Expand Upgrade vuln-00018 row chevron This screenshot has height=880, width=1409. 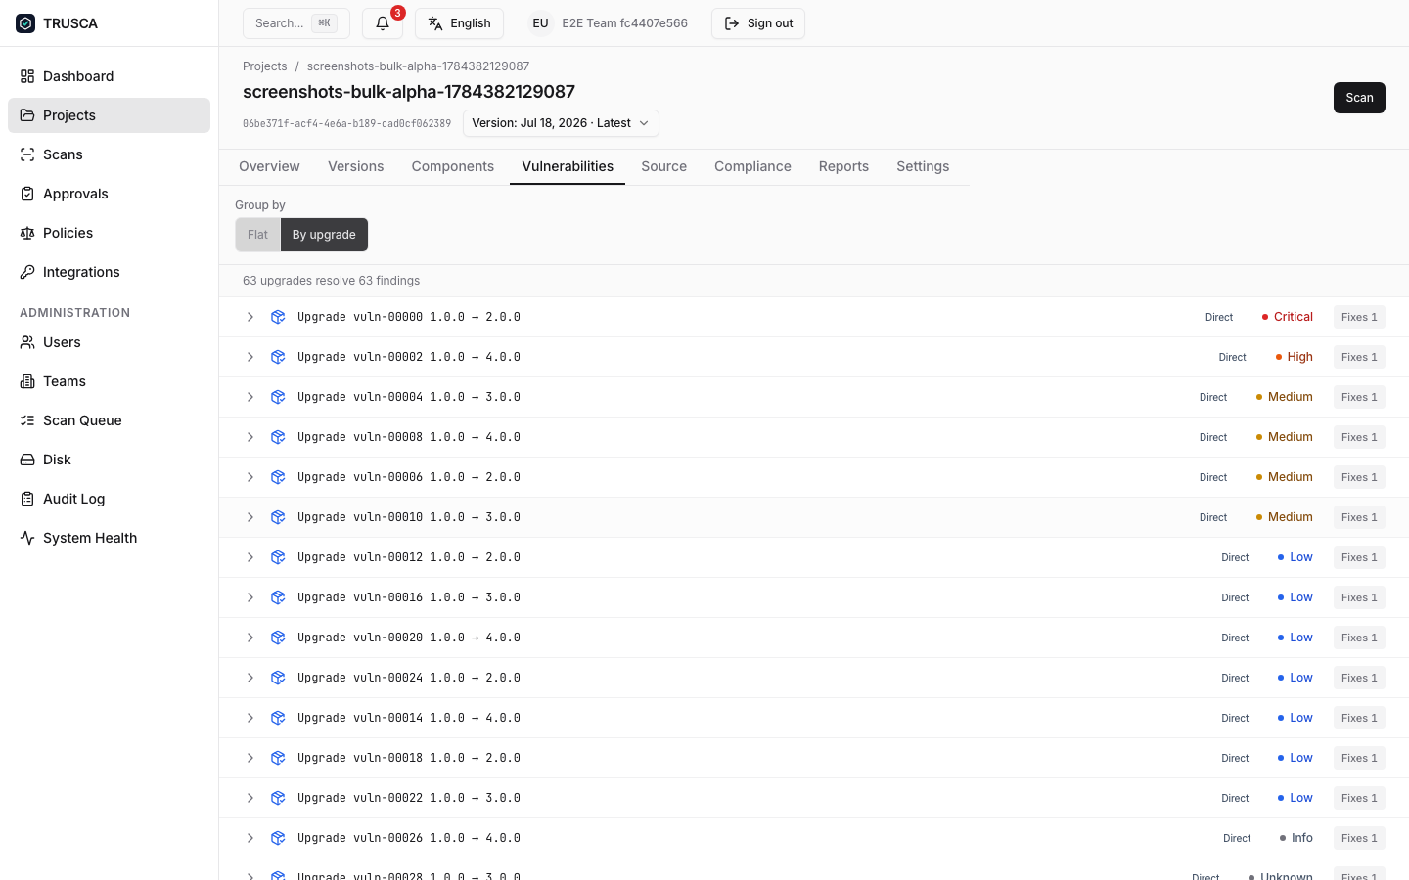pyautogui.click(x=250, y=758)
